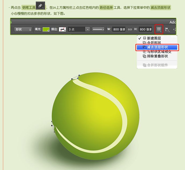Click the 减去顶层形状 icon in menu
This screenshot has width=185, height=170.
coord(145,47)
